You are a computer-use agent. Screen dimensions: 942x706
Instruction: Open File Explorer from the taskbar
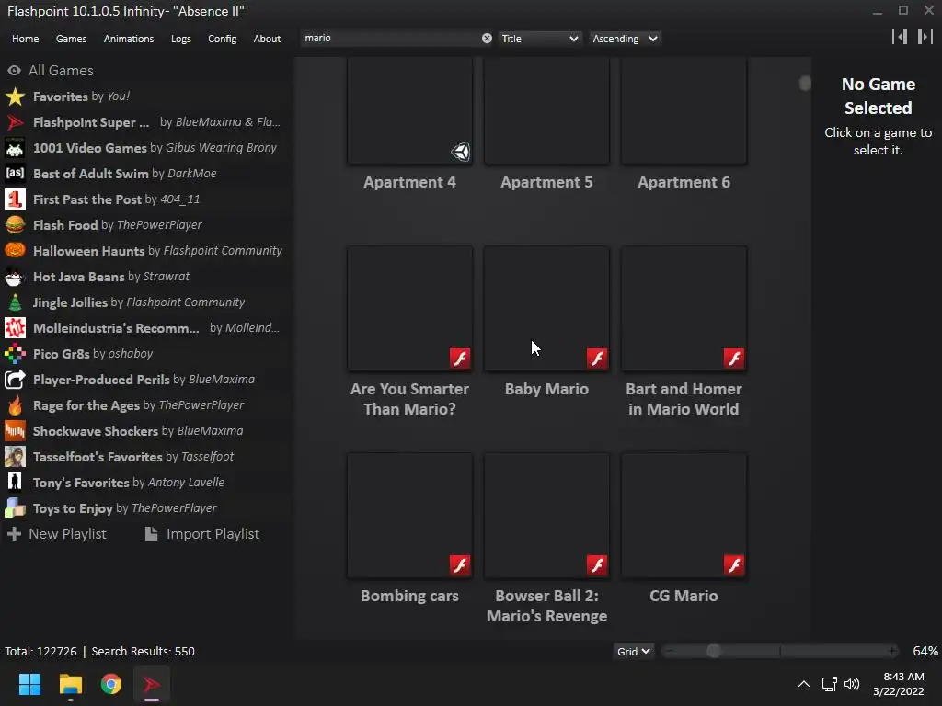[x=70, y=684]
